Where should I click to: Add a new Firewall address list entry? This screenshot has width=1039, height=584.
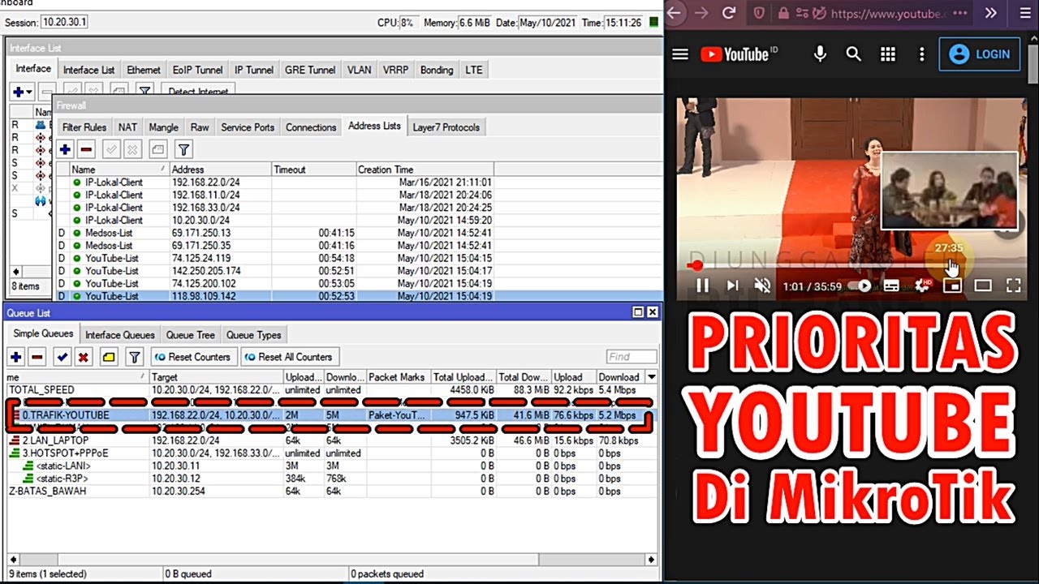[x=66, y=149]
